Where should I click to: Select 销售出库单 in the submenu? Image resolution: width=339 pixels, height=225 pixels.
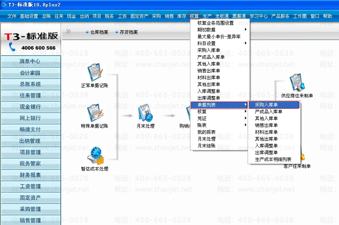tap(274, 125)
